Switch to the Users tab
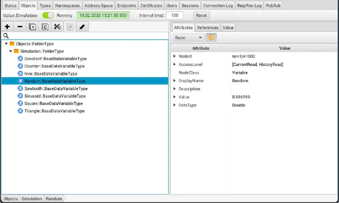This screenshot has width=339, height=203. click(x=172, y=6)
